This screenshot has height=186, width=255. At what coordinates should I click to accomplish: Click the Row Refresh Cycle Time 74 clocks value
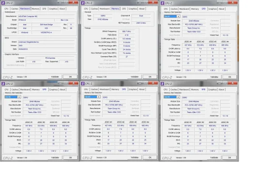tap(127, 53)
